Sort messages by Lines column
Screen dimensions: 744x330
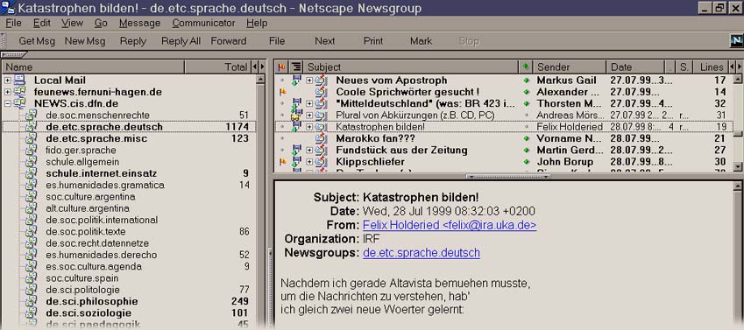click(711, 67)
